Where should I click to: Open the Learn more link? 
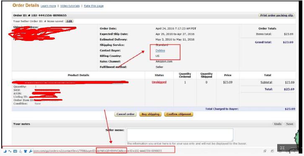coord(48,6)
